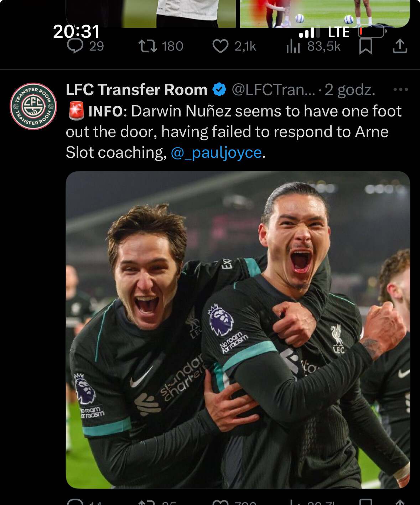420x505 pixels.
Task: Like the top tweet with 2,1k hearts
Action: pos(220,46)
